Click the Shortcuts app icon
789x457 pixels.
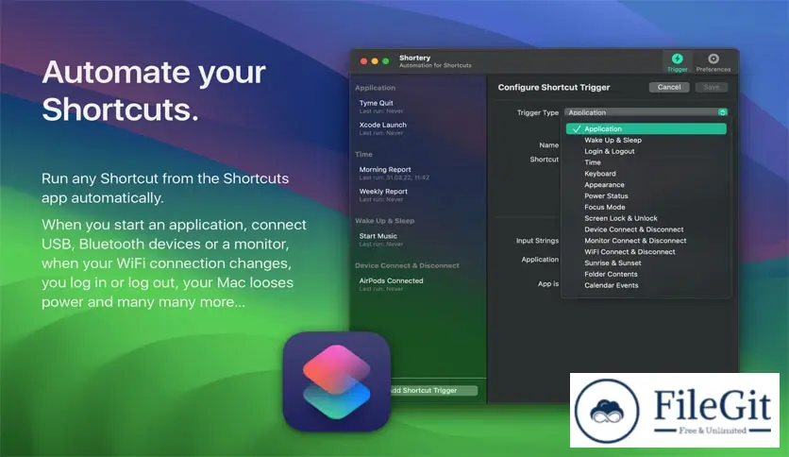[336, 381]
